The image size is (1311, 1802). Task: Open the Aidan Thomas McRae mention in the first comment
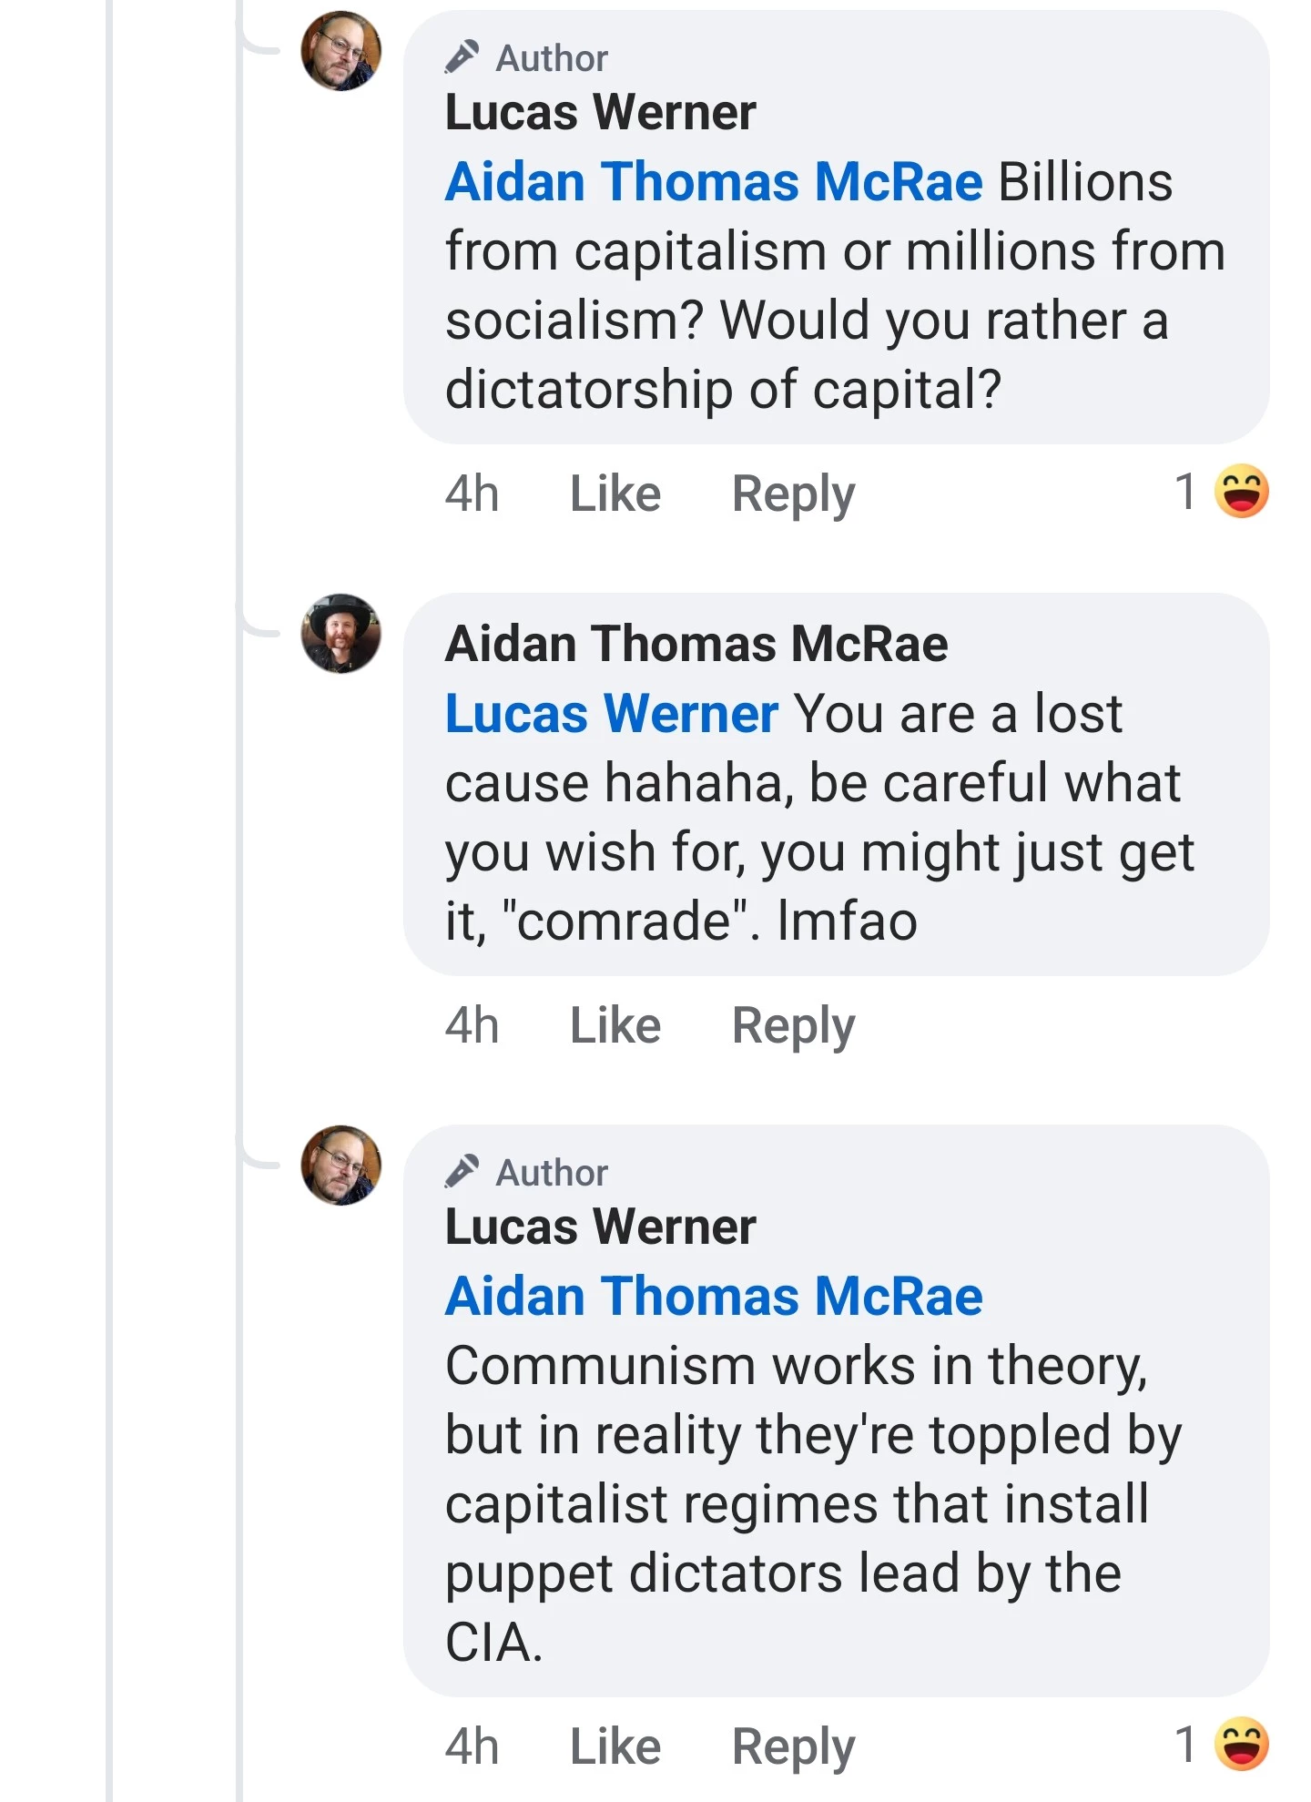coord(714,182)
